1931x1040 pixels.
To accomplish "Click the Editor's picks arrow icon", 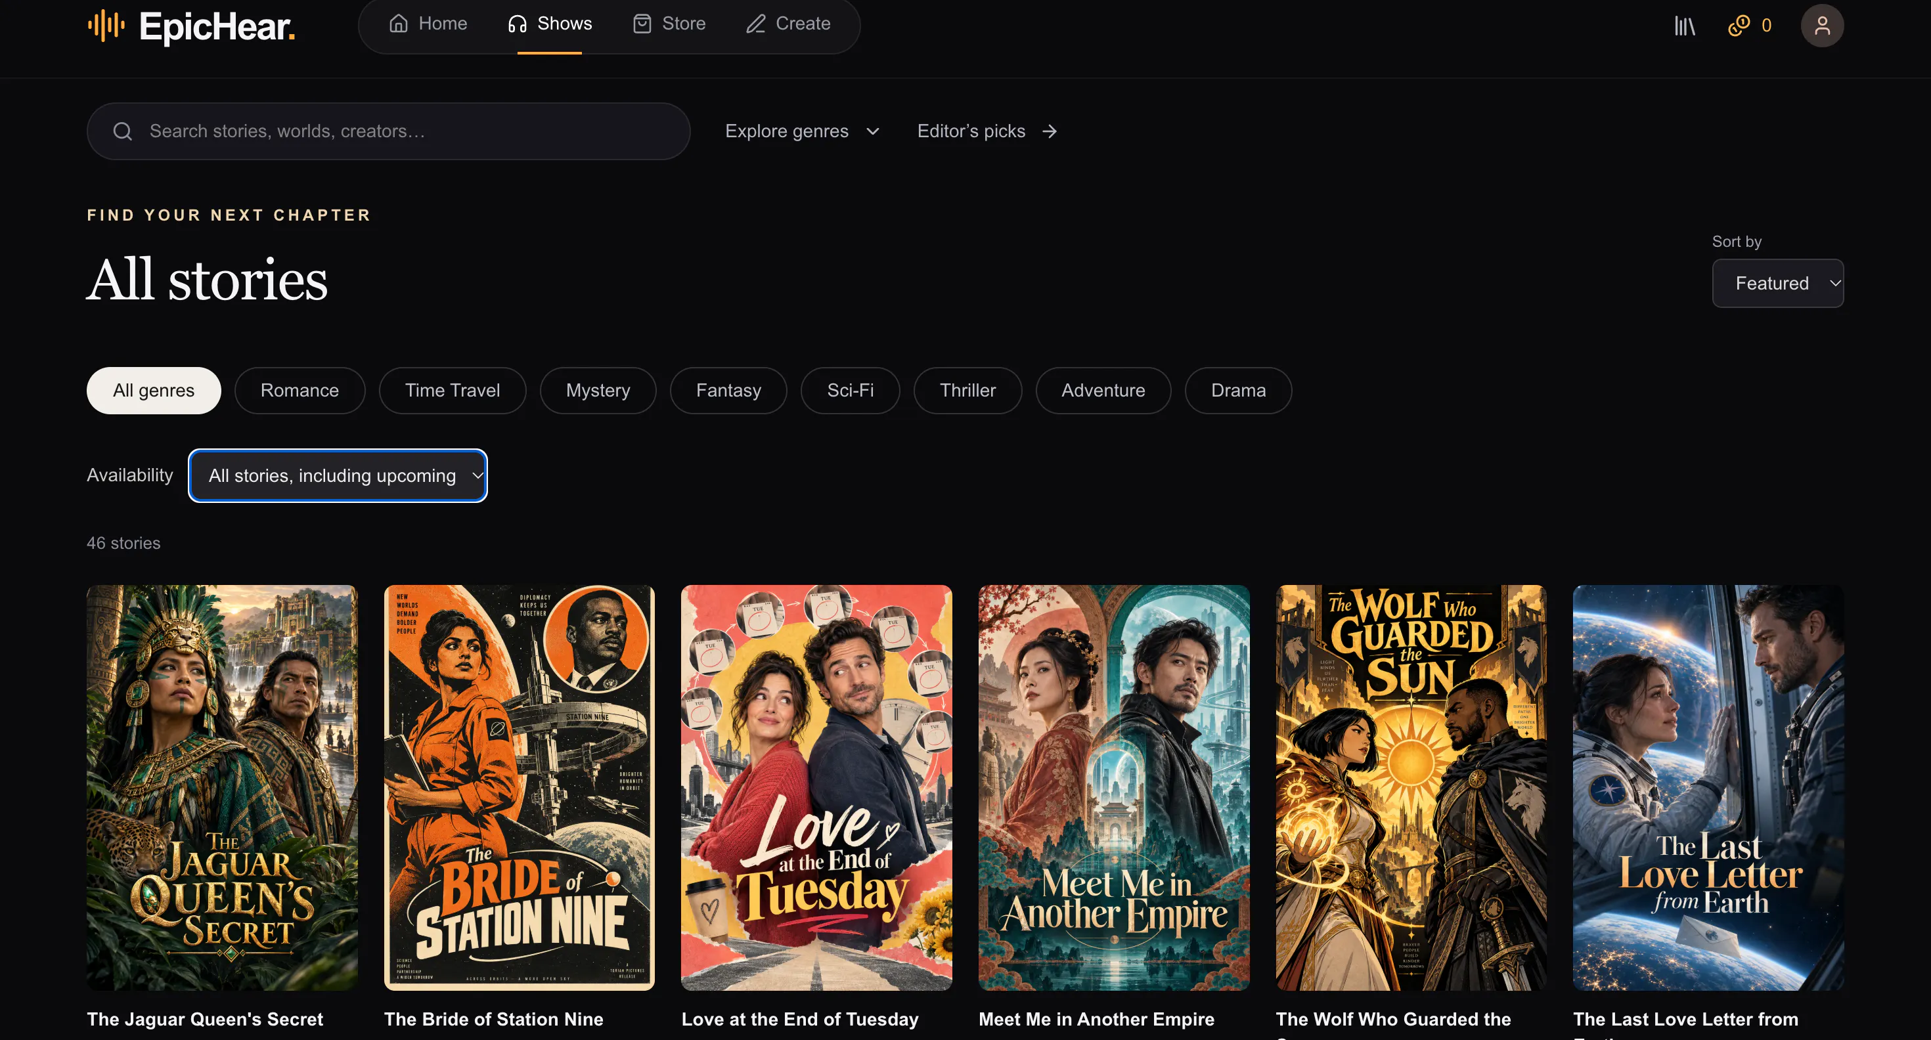I will 1050,131.
